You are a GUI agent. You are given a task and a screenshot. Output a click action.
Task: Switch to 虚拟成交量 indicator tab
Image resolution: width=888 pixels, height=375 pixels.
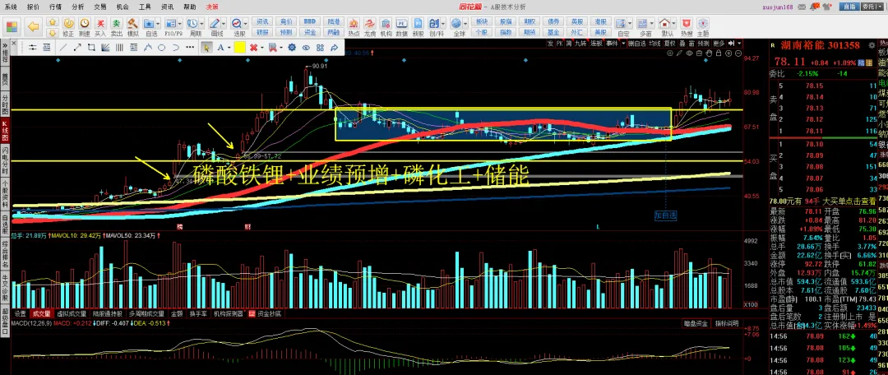72,313
